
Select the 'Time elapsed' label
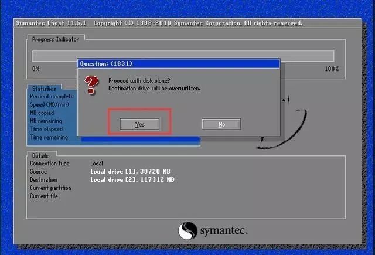click(x=46, y=129)
